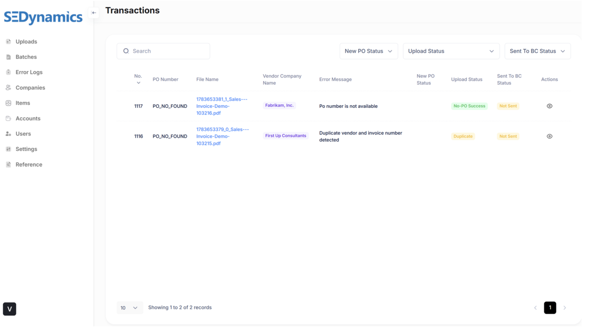Open Settings from sidebar
This screenshot has height=332, width=590.
click(x=26, y=149)
